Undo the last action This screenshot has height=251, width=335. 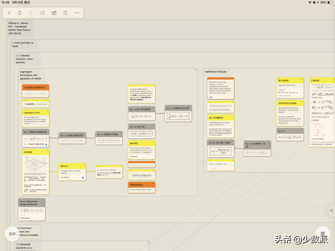19,13
